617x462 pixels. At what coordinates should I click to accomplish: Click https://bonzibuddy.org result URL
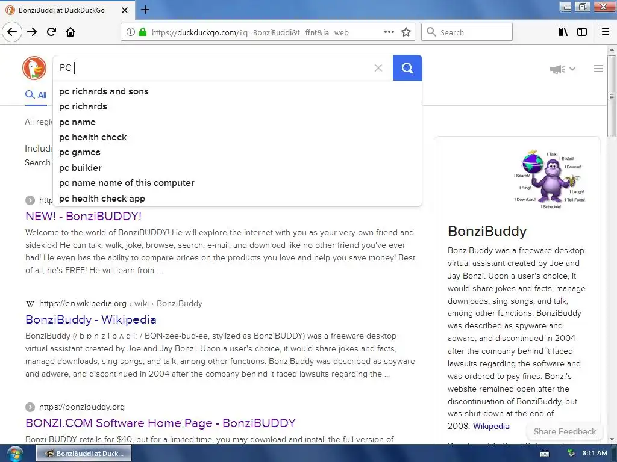tap(82, 407)
